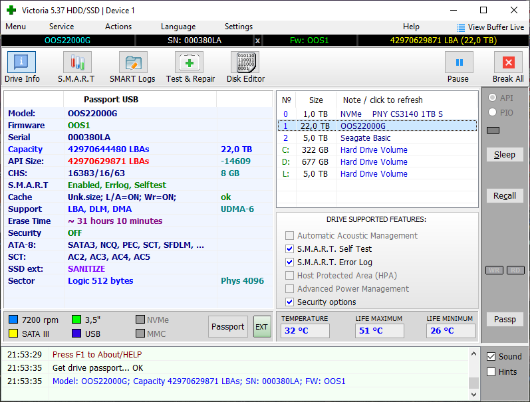Image resolution: width=530 pixels, height=402 pixels.
Task: Open the Service menu
Action: (x=61, y=27)
